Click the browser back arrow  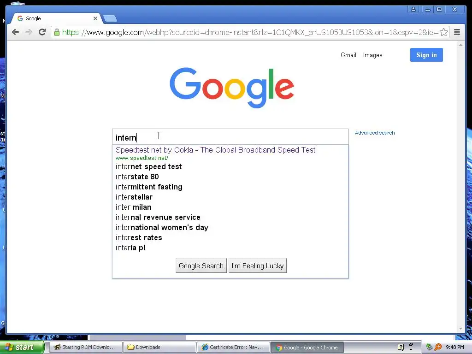tap(15, 32)
